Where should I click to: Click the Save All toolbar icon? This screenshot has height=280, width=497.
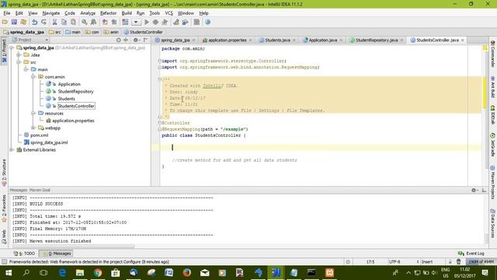coord(14,22)
